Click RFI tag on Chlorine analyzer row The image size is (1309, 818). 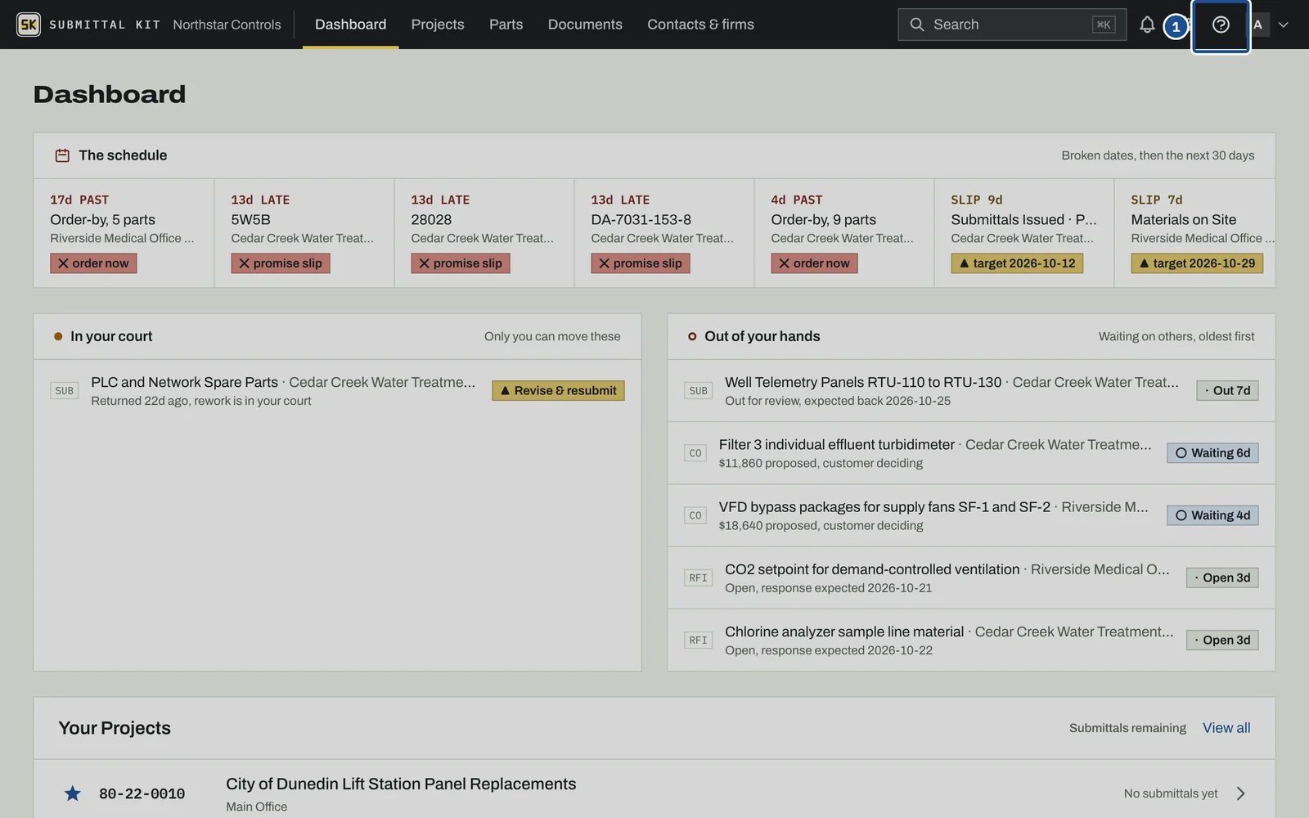click(699, 640)
